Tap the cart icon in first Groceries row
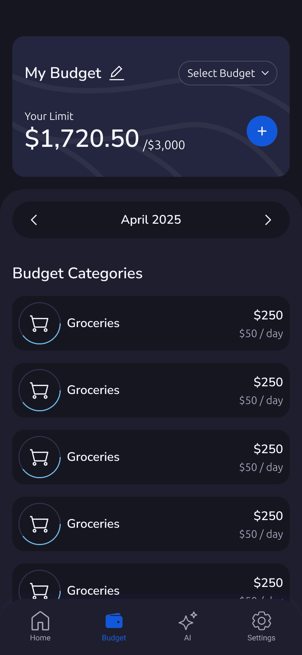 pos(40,324)
